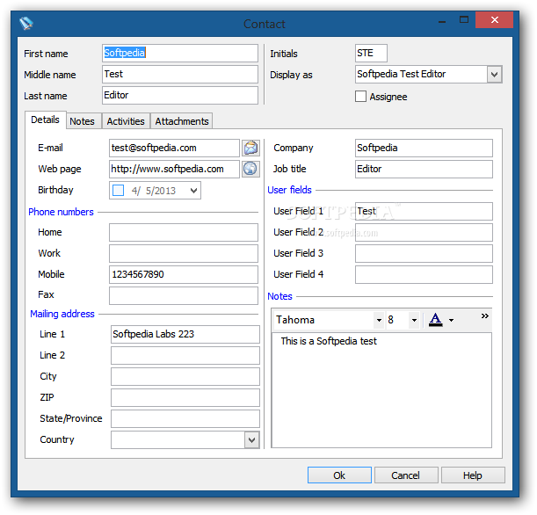Open the Birthday date picker dropdown
Viewport: 537px width, 515px height.
(x=193, y=191)
